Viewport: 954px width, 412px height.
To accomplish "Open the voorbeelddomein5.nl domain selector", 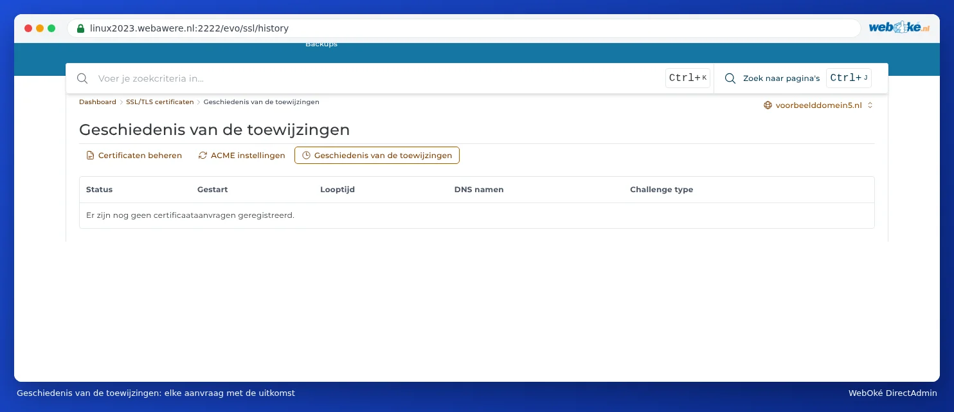I will [x=818, y=105].
